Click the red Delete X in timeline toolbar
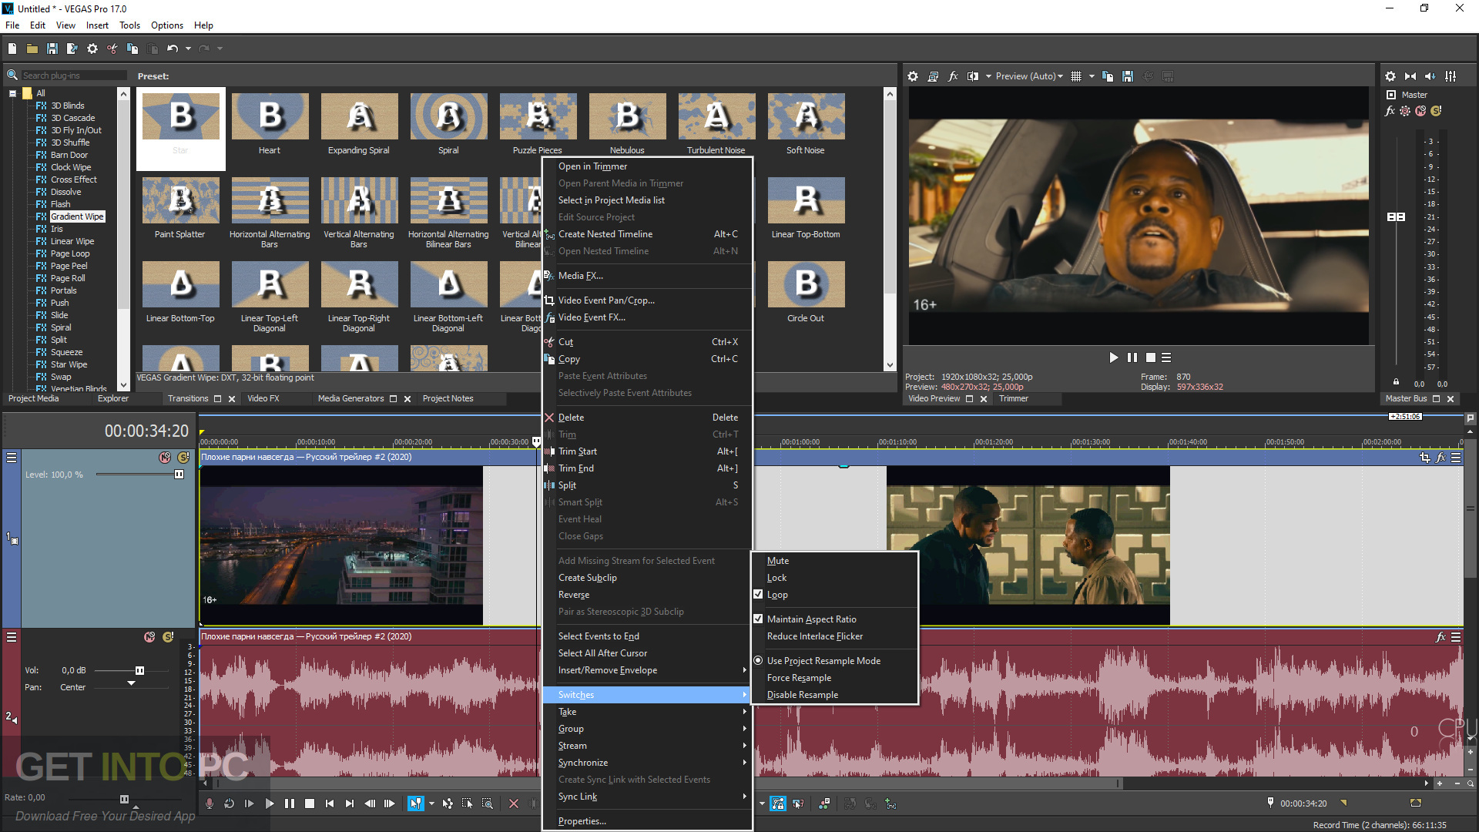This screenshot has height=832, width=1479. [x=514, y=803]
